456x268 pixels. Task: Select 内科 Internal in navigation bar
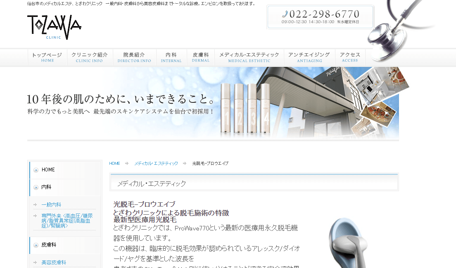pyautogui.click(x=171, y=57)
